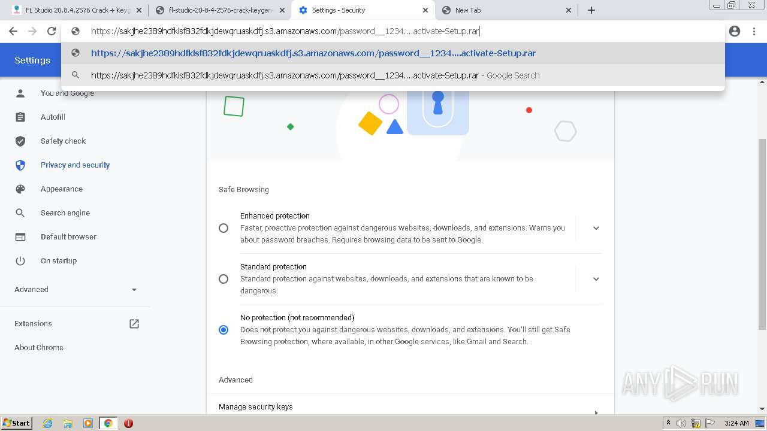Click the 3:24 AM taskbar clock
The width and height of the screenshot is (767, 431).
[736, 423]
